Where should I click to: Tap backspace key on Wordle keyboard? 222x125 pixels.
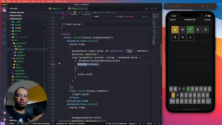click(208, 101)
